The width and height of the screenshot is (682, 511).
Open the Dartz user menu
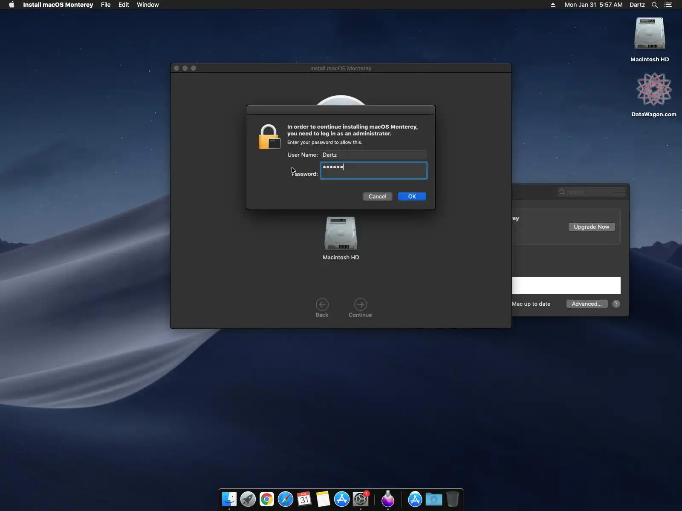coord(637,5)
